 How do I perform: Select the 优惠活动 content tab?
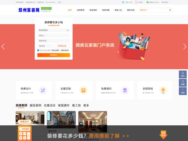pos(50,105)
